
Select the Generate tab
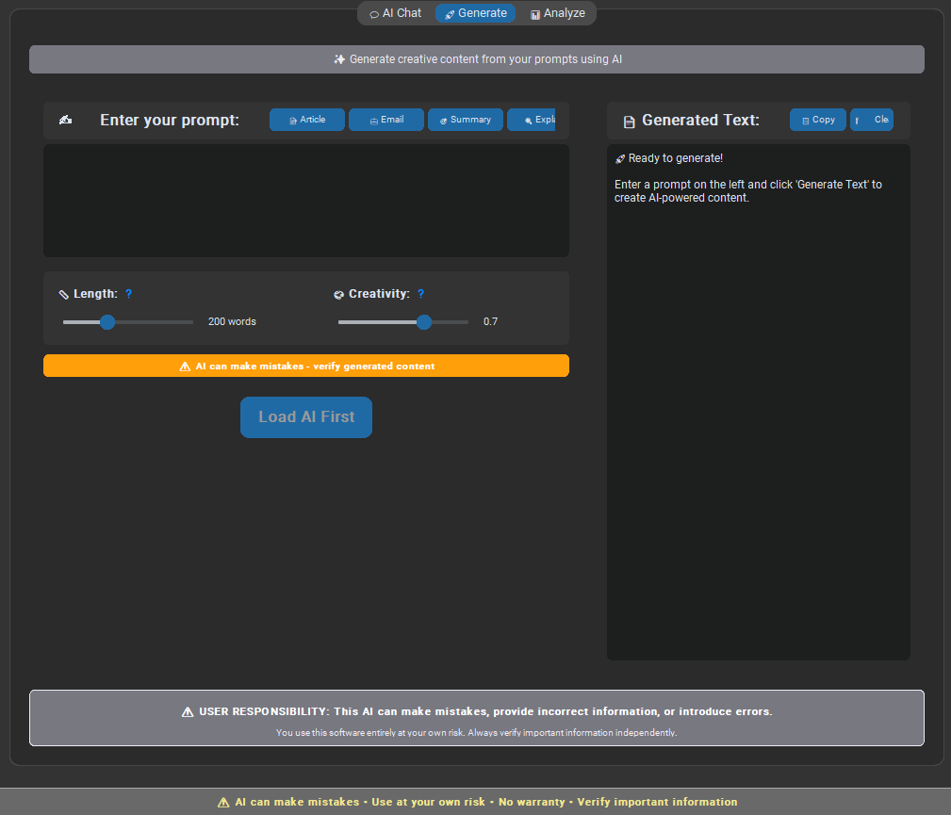click(475, 13)
